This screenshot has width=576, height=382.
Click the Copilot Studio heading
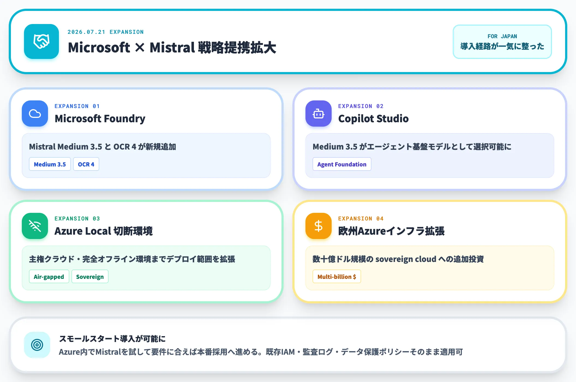[373, 119]
